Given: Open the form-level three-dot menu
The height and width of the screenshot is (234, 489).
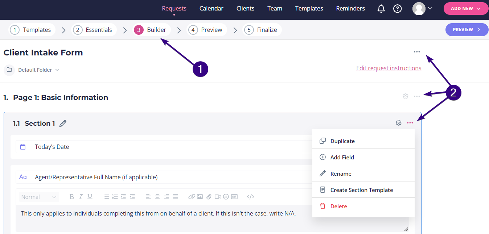Looking at the screenshot, I should tap(417, 52).
